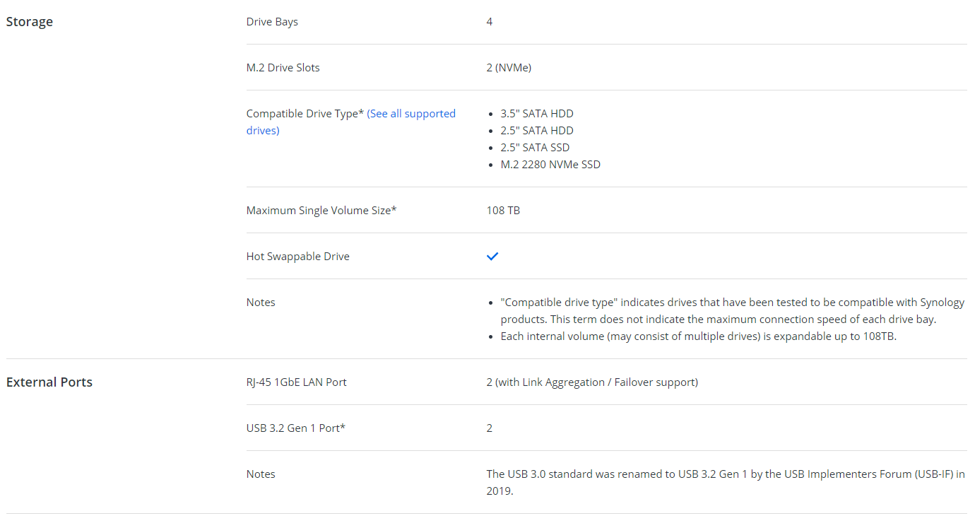Select the 3.5" SATA HDD list item

[537, 114]
